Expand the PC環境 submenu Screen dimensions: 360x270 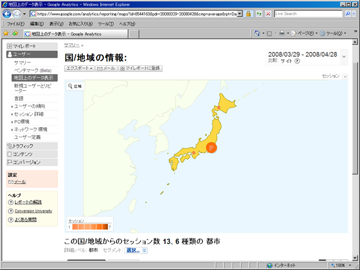pyautogui.click(x=20, y=122)
